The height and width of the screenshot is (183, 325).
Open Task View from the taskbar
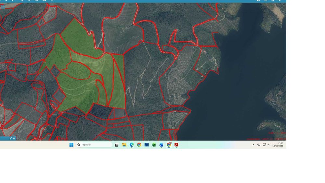pos(116,145)
